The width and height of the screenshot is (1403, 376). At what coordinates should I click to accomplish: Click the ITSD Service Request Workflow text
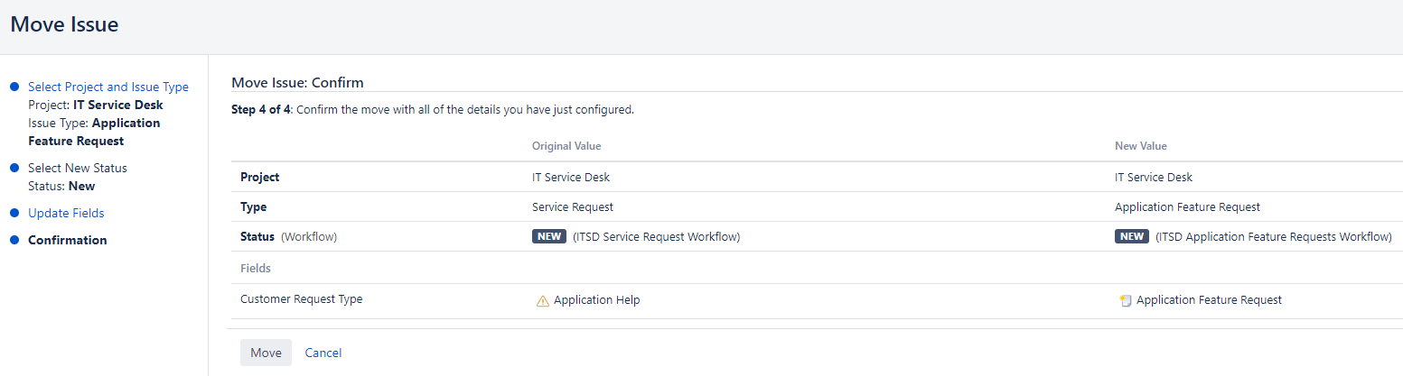coord(657,237)
